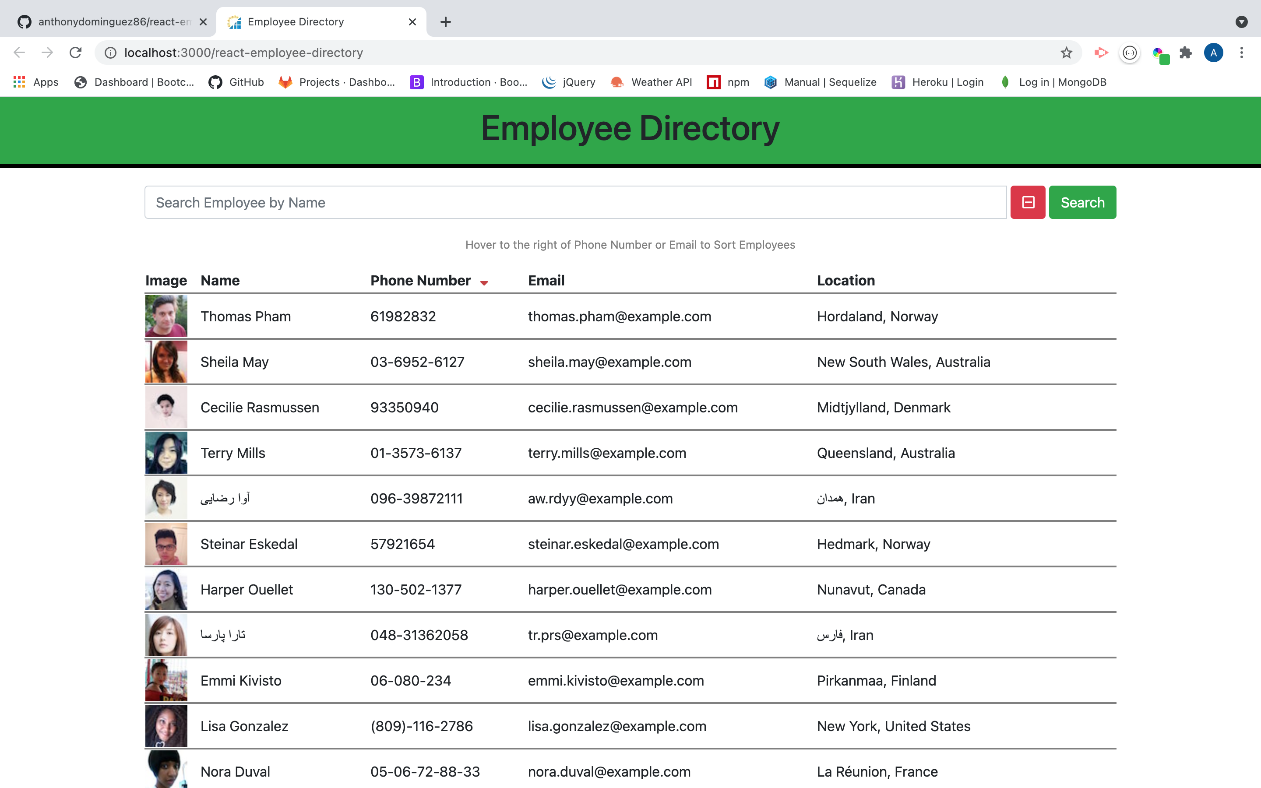Click sheila.may@example.com email cell
The height and width of the screenshot is (788, 1261).
click(x=609, y=362)
